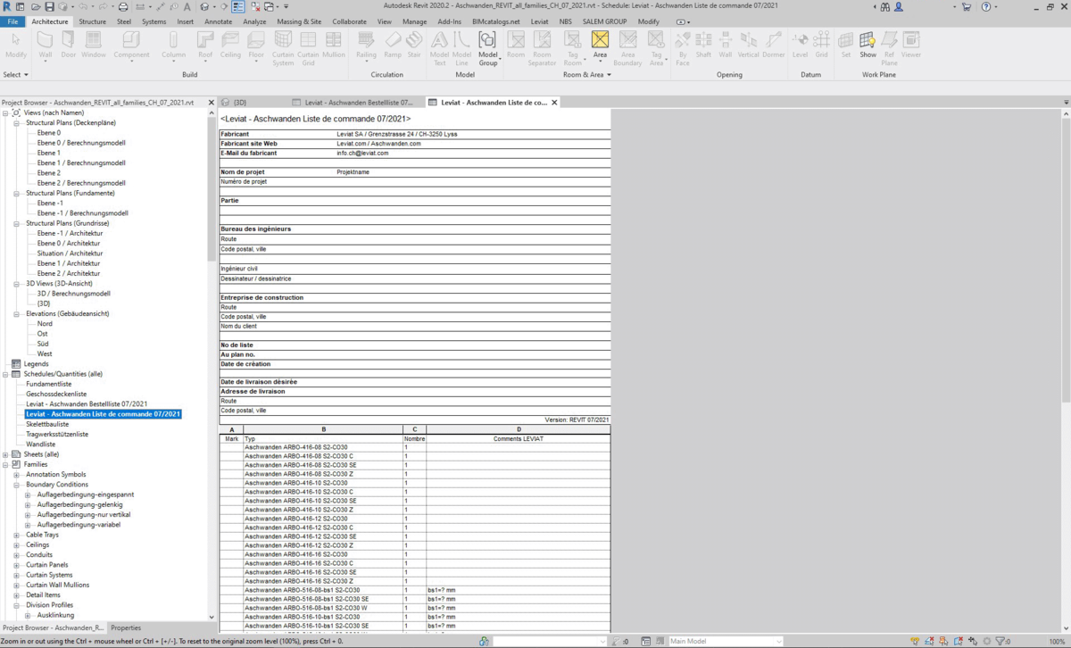Viewport: 1071px width, 648px height.
Task: Close the Project Browser panel
Action: pyautogui.click(x=212, y=103)
